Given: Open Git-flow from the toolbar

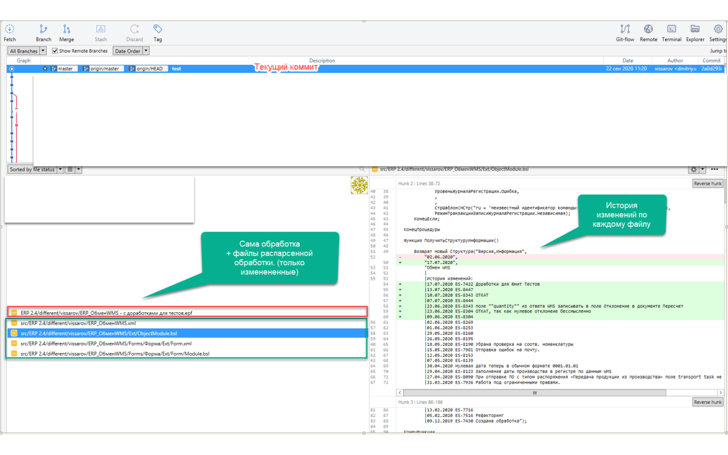Looking at the screenshot, I should tap(625, 33).
